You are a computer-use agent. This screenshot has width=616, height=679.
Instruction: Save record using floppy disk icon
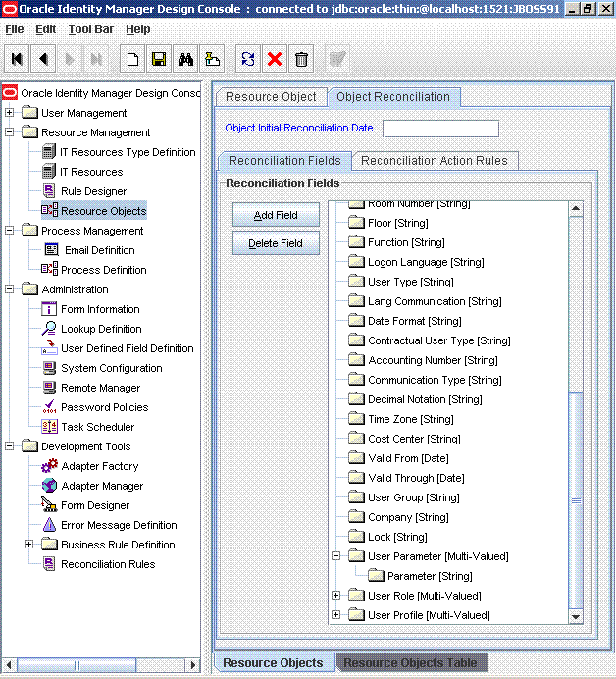click(159, 59)
